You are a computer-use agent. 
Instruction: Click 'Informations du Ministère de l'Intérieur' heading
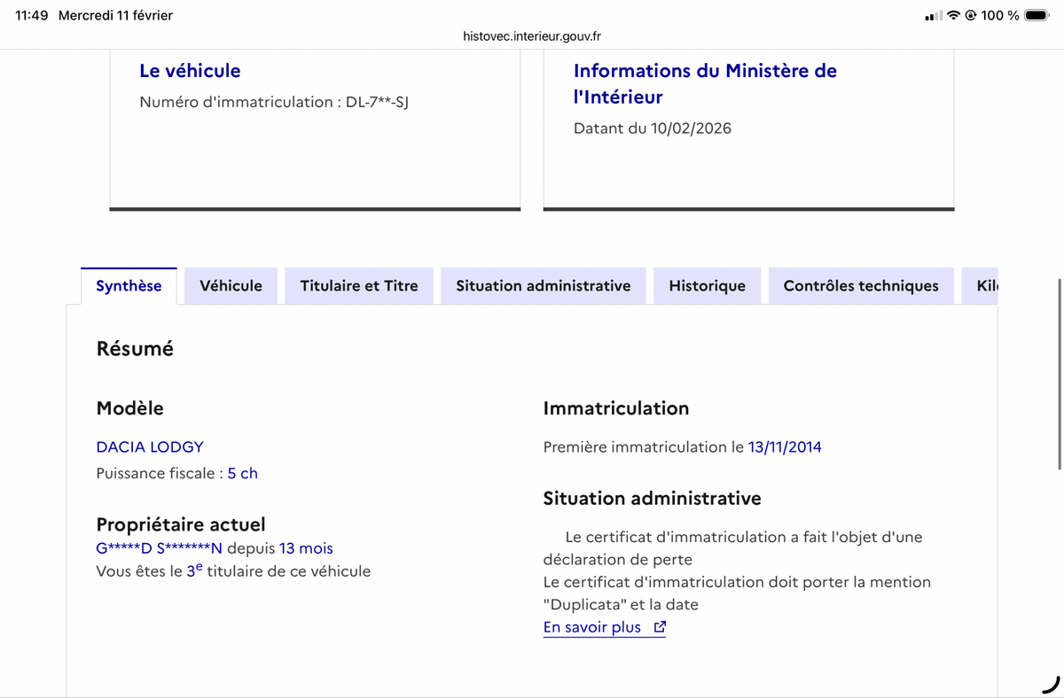(x=705, y=83)
